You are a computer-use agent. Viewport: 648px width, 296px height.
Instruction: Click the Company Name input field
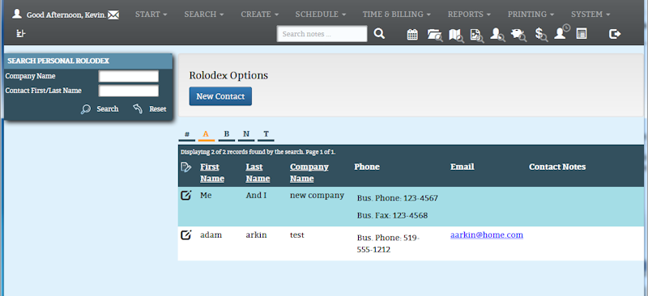(129, 76)
